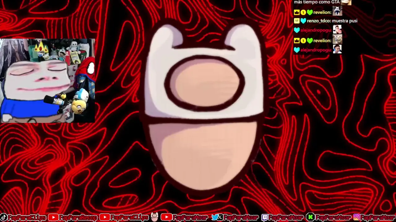Click number 1 badge in revelion row with standing-animal emote

pyautogui.click(x=303, y=12)
